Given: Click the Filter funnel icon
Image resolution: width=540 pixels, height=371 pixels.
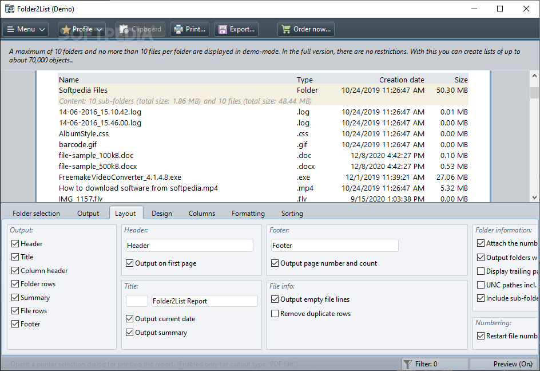Looking at the screenshot, I should pyautogui.click(x=408, y=364).
